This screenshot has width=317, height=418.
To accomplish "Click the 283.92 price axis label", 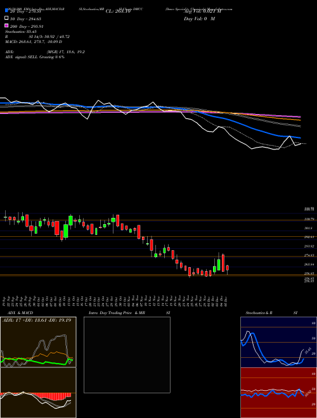I will [x=309, y=246].
